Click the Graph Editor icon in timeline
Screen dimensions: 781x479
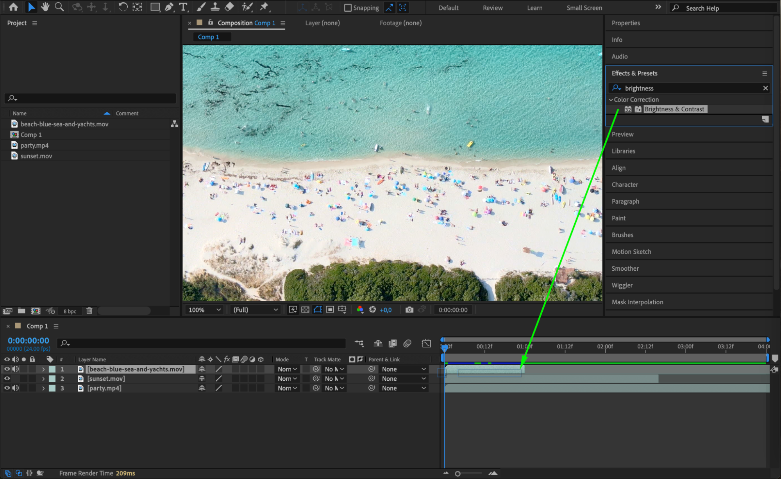click(426, 343)
